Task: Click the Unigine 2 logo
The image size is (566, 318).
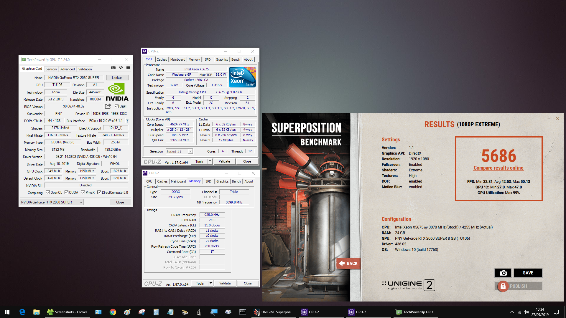Action: (x=408, y=285)
